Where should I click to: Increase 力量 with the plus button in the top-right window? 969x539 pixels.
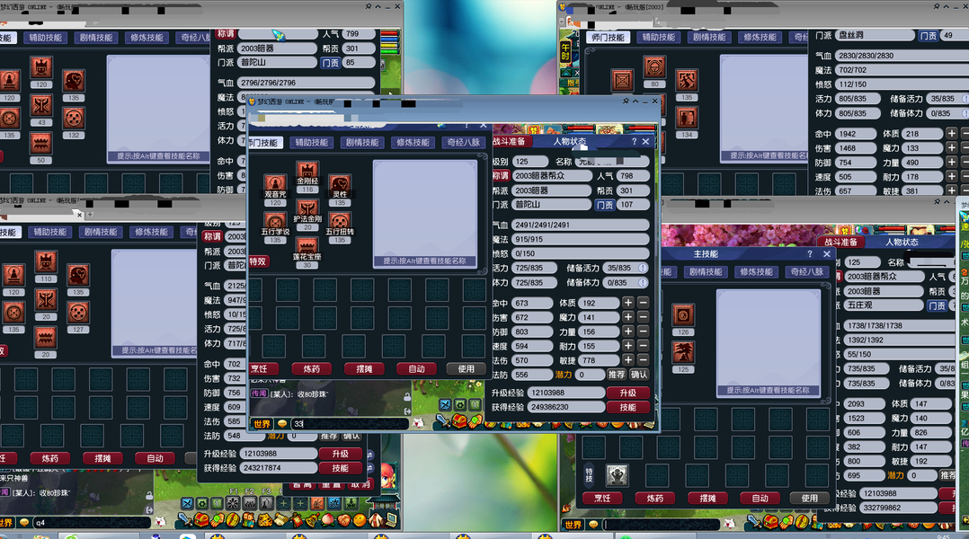click(x=952, y=163)
